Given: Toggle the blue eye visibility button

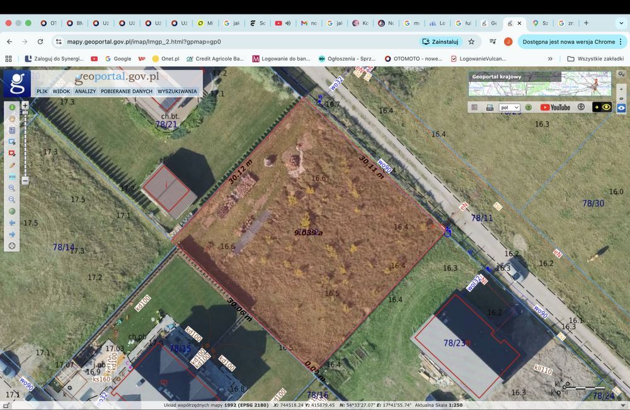Looking at the screenshot, I should click(622, 108).
